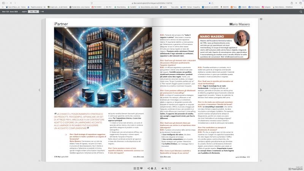Open sidebar tab group dropdown

[x=7, y=3]
